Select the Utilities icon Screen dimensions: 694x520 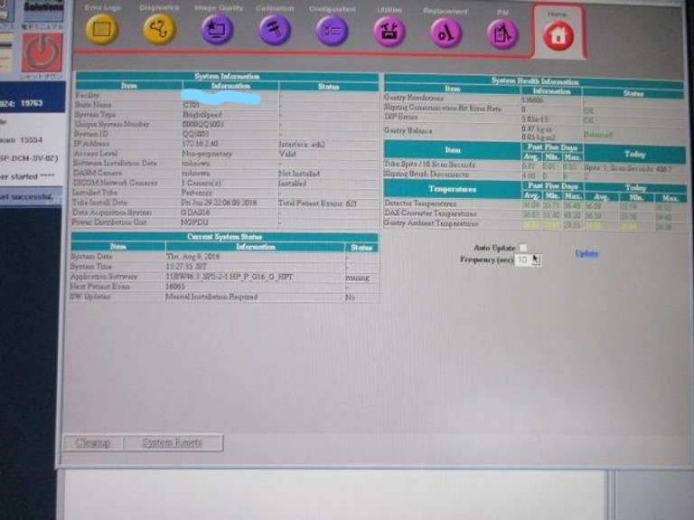point(389,32)
